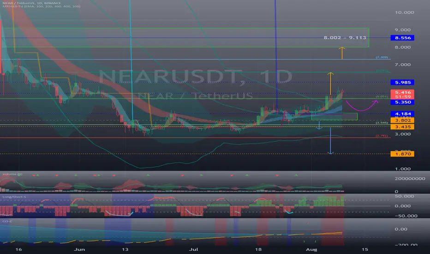Click the 16 date on the time axis
Viewport: 430px width, 254px height.
tap(18, 249)
